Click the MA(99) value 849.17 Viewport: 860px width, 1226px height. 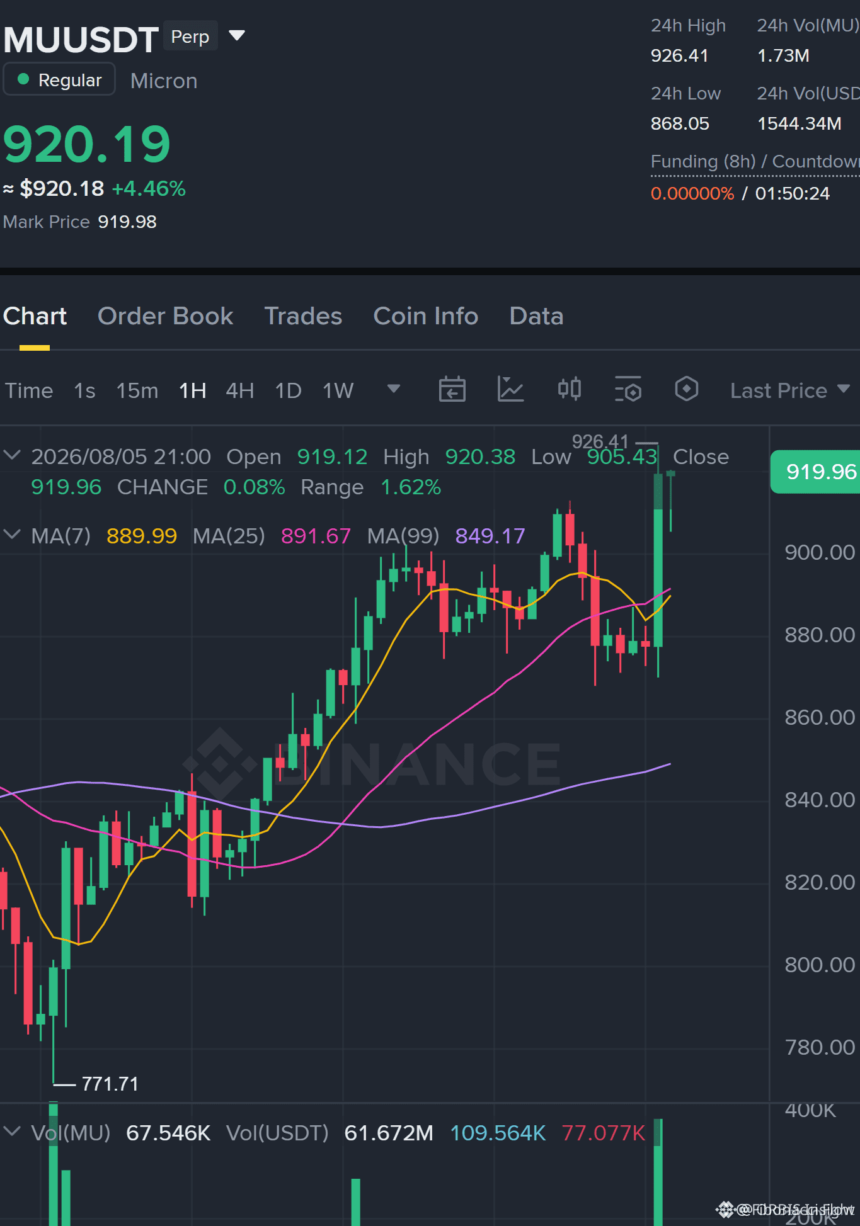490,536
